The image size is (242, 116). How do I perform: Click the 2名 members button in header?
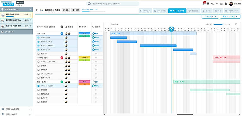click(66, 10)
